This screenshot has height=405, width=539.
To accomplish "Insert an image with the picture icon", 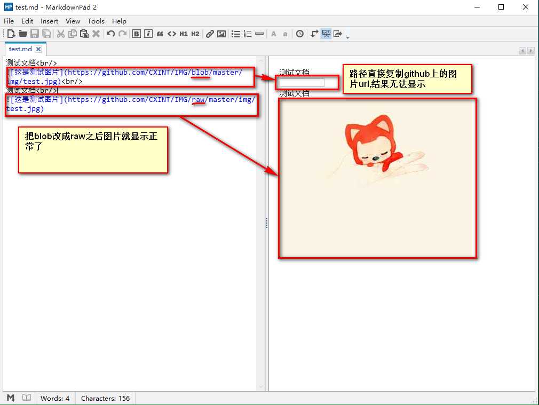I will pos(221,34).
